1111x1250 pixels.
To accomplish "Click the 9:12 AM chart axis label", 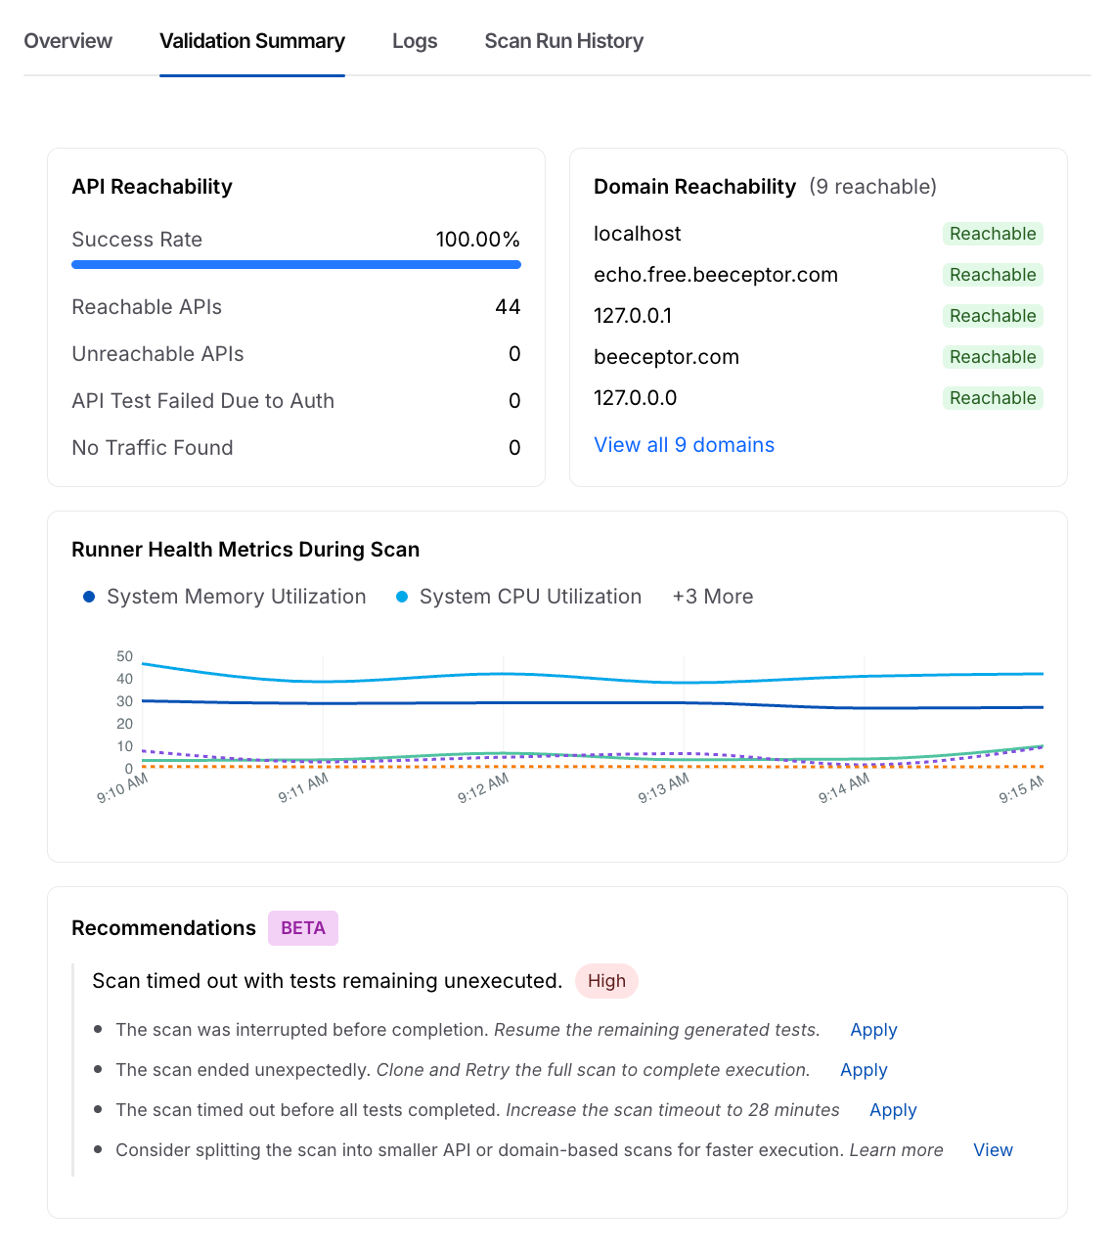I will click(x=483, y=788).
